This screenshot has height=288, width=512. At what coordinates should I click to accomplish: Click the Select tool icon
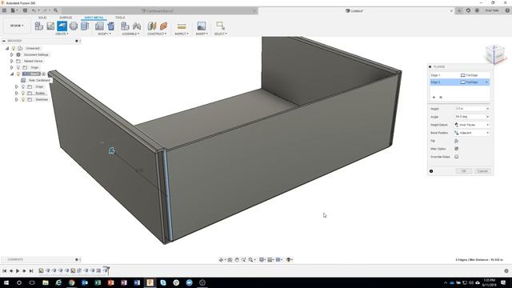[x=221, y=26]
